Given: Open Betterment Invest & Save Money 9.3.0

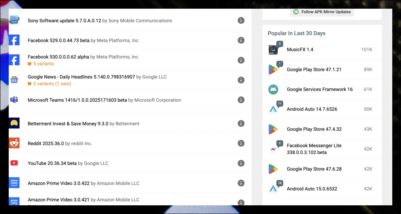Looking at the screenshot, I should 68,123.
